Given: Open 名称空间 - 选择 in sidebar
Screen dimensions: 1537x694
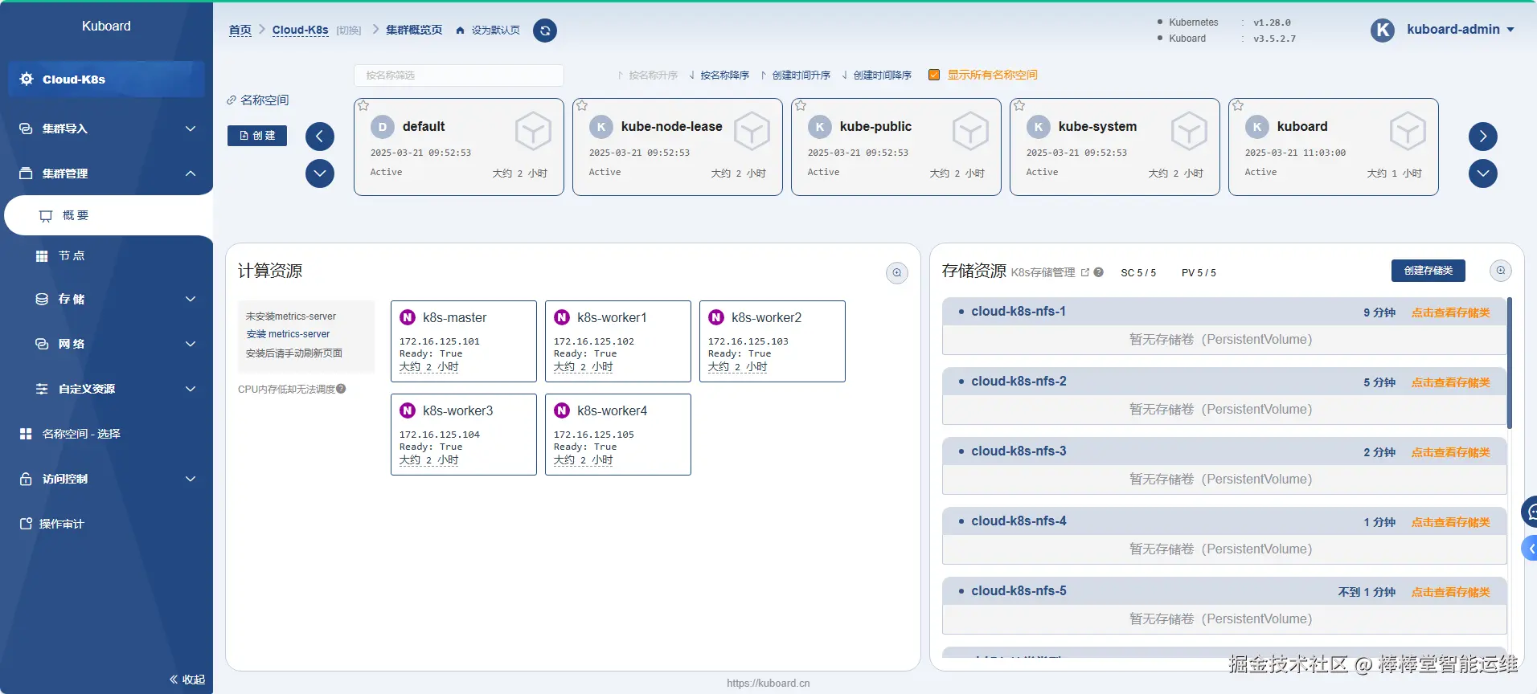Looking at the screenshot, I should coord(106,434).
